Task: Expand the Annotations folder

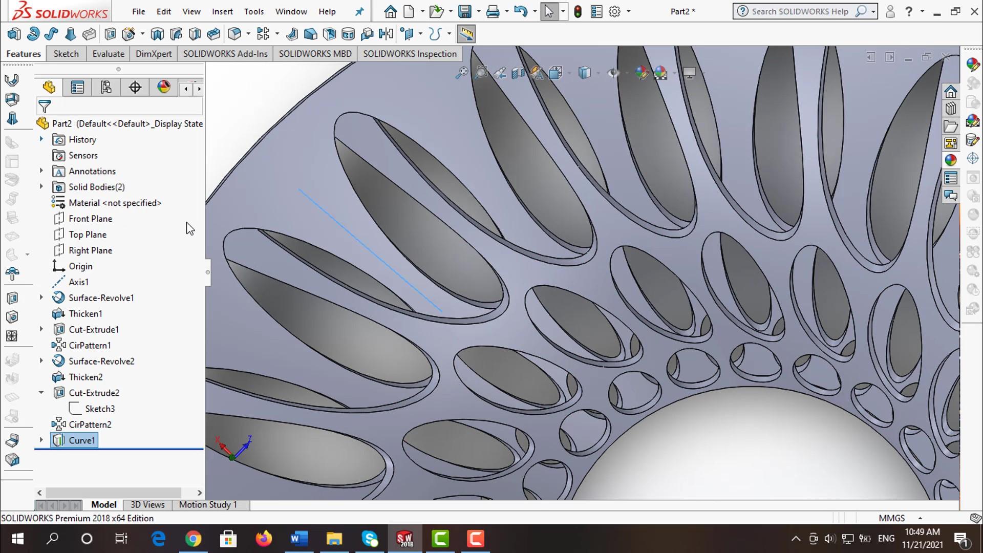Action: tap(41, 171)
